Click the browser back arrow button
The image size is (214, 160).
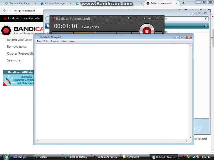pos(4,10)
